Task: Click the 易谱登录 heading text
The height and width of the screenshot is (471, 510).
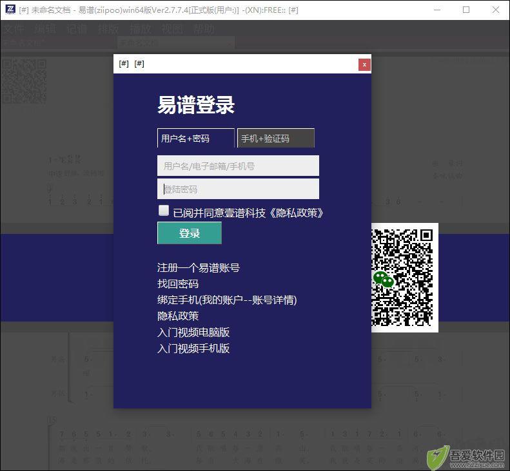Action: 196,104
